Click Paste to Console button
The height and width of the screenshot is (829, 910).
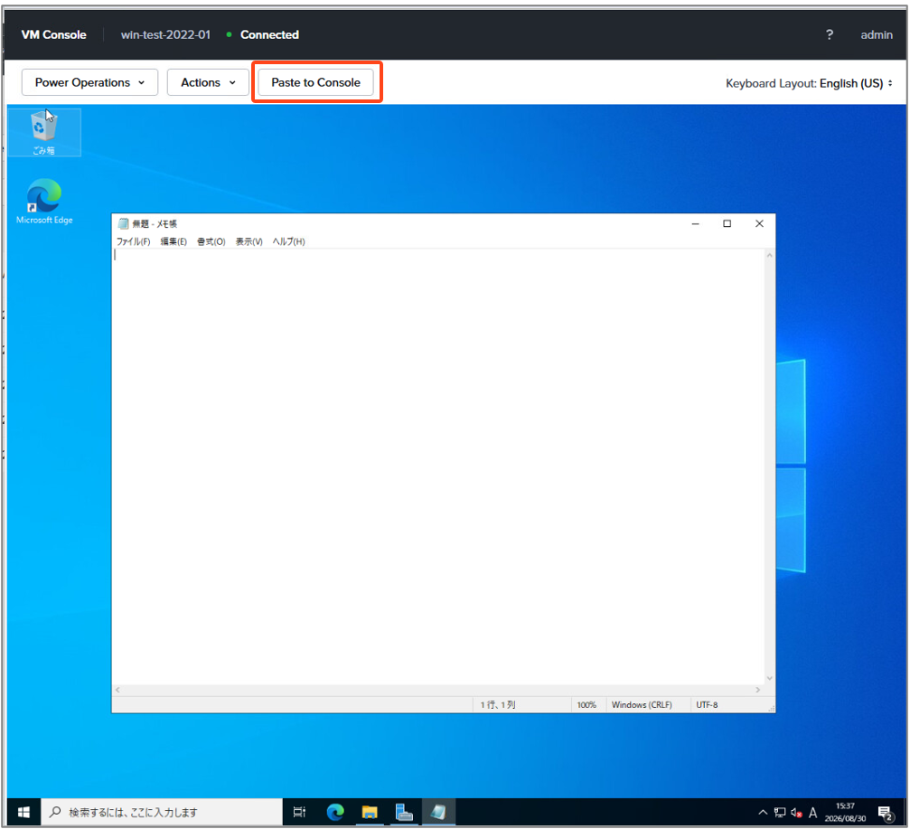(315, 82)
